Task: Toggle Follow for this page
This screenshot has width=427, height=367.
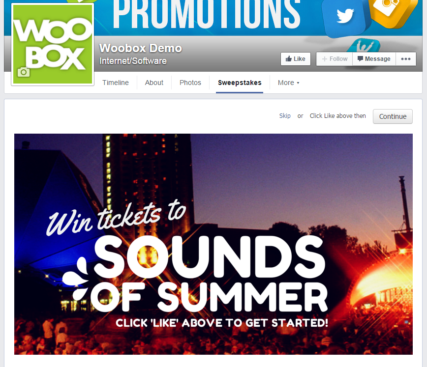Action: [335, 59]
